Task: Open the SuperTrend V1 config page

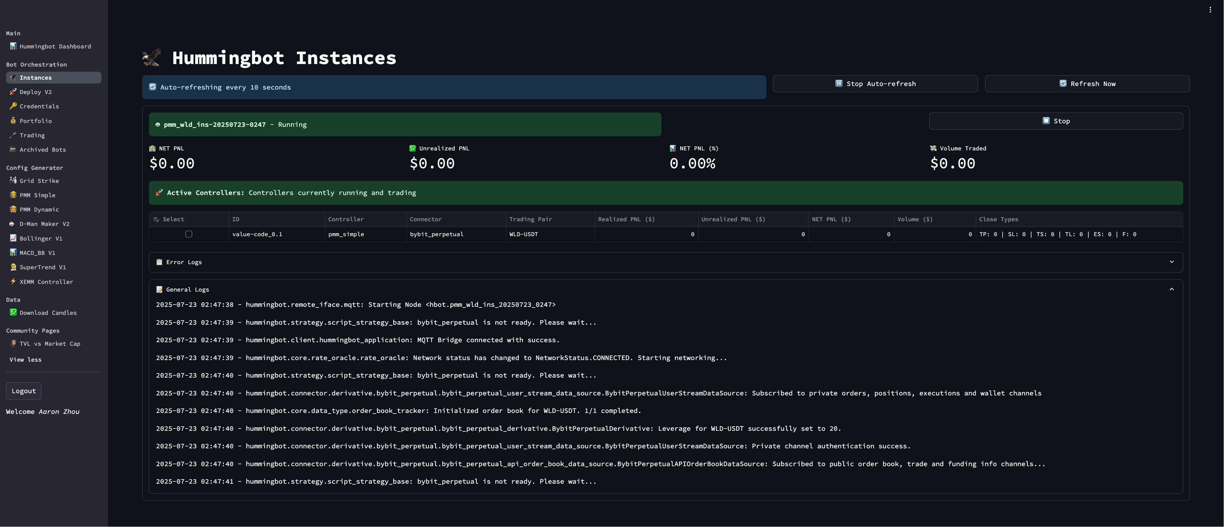Action: [53, 267]
